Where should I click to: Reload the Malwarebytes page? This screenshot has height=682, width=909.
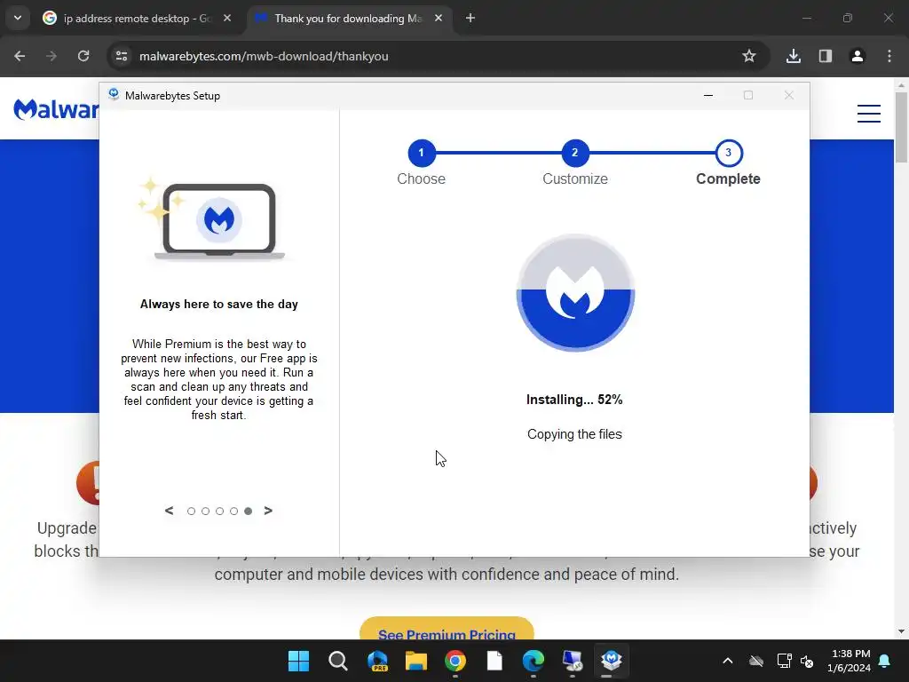(x=83, y=56)
